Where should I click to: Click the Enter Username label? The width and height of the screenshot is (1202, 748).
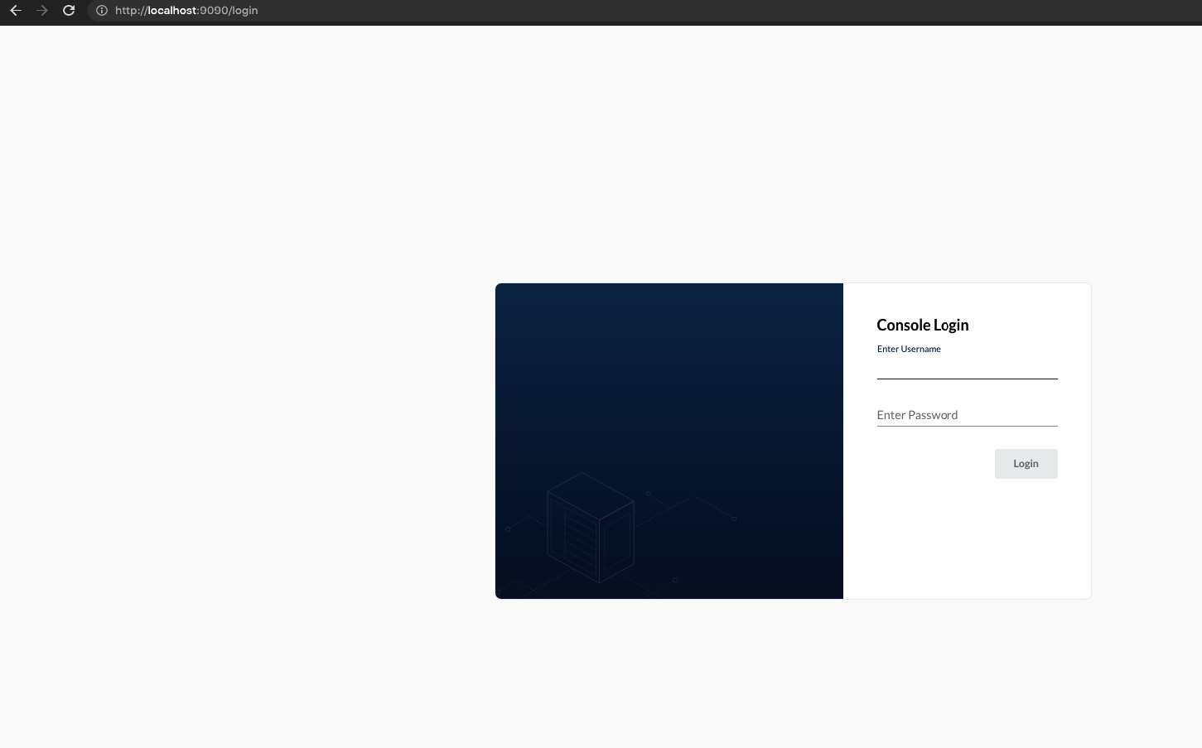[x=909, y=349]
